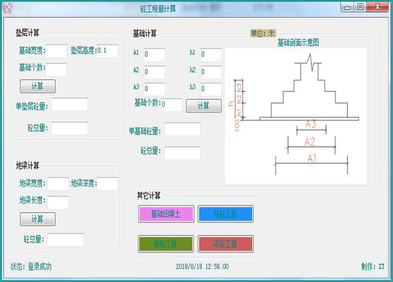This screenshot has width=393, height=282.
Task: Click the app icon in title bar
Action: [8, 9]
